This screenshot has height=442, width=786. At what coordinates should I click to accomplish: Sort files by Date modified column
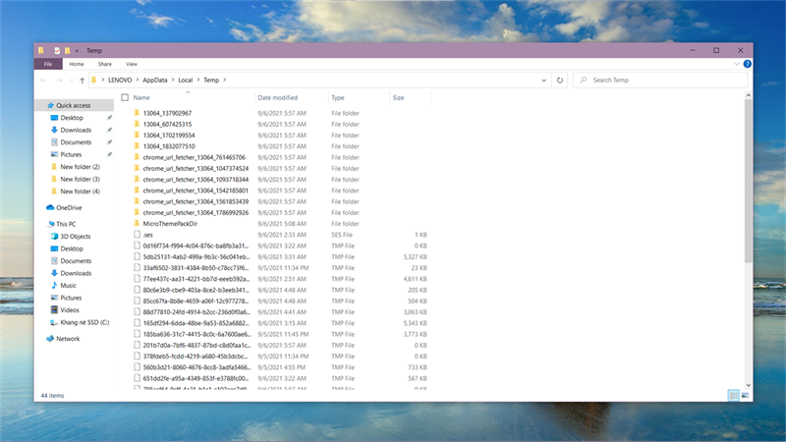277,98
